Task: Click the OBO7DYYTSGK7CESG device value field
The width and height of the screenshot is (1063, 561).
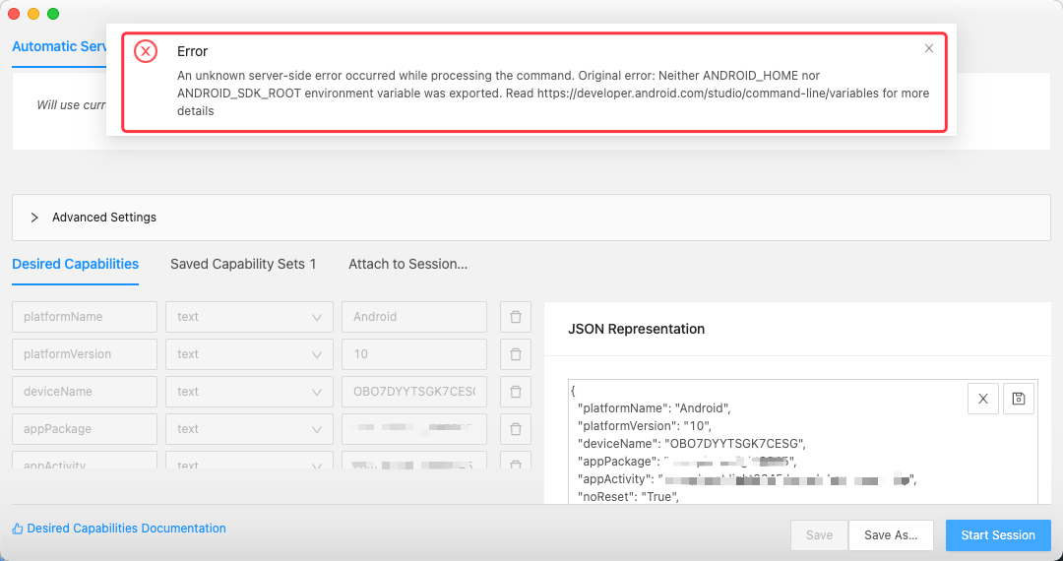Action: point(414,391)
